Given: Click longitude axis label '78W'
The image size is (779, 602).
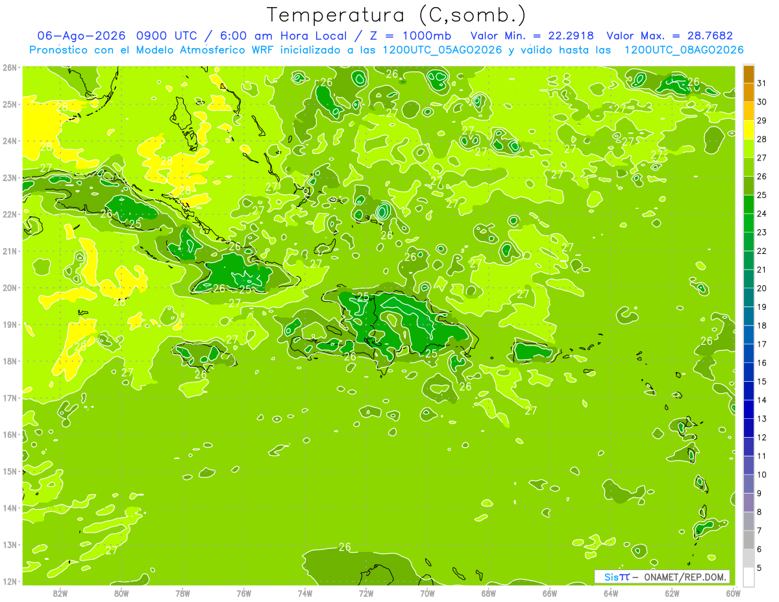Looking at the screenshot, I should coord(182,593).
